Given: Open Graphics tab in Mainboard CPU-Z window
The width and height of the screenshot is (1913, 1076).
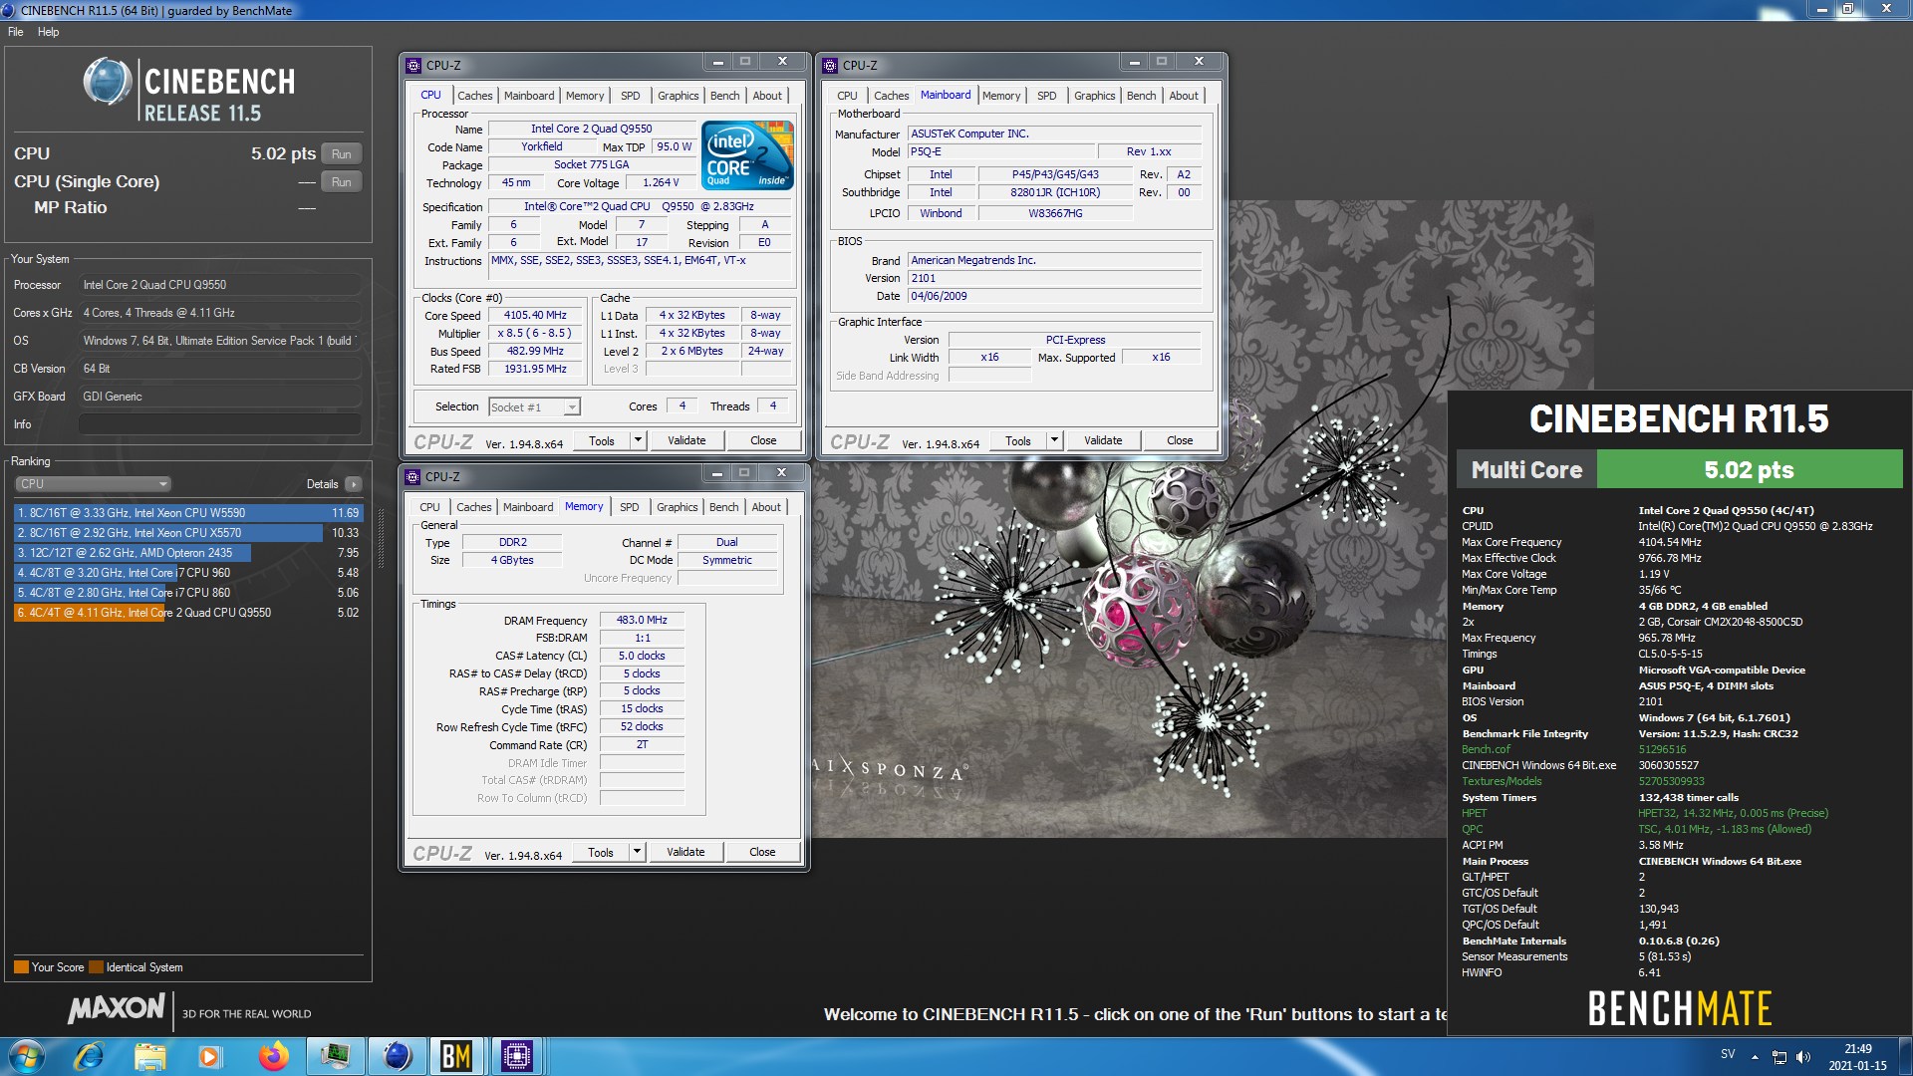Looking at the screenshot, I should (1094, 96).
